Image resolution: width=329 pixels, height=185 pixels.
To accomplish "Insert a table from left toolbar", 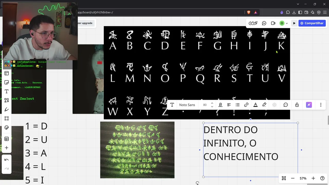I will [x=7, y=139].
